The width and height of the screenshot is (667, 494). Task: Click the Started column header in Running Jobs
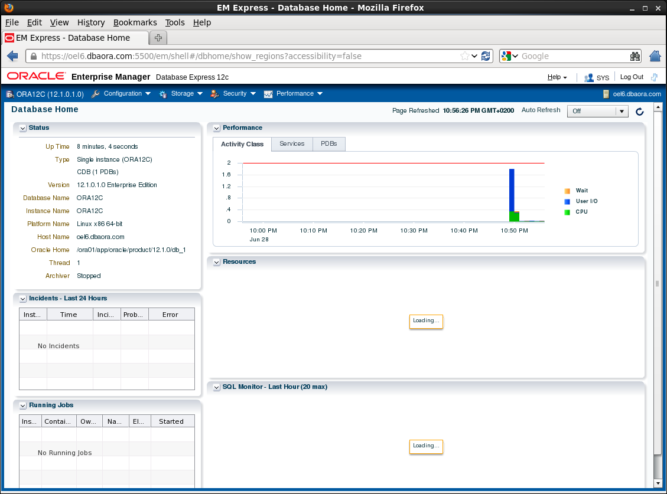tap(173, 421)
